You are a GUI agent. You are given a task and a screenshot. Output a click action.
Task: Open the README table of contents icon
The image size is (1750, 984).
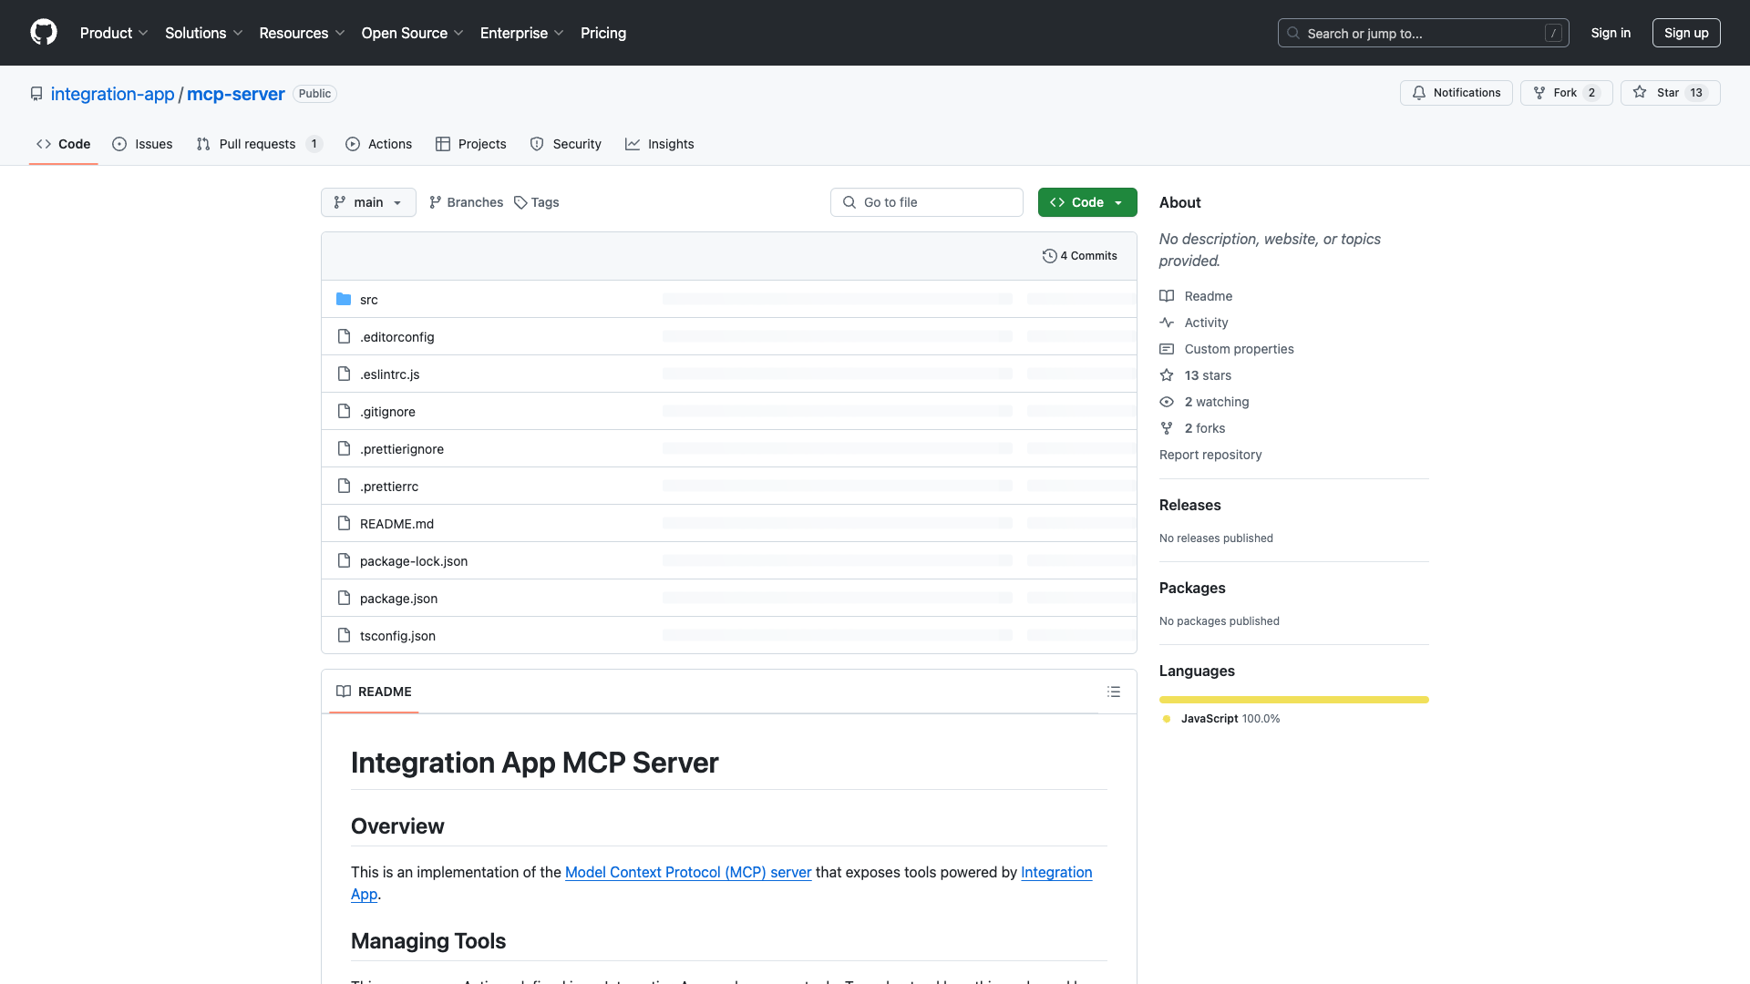pyautogui.click(x=1114, y=692)
